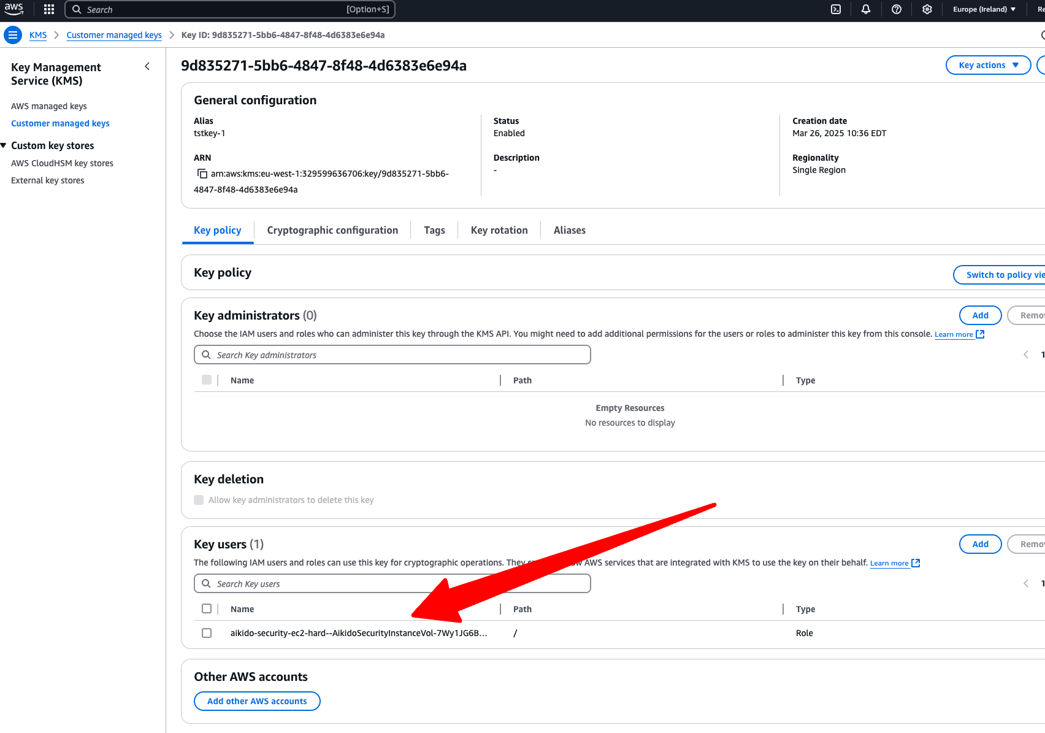Open the Aliases tab
This screenshot has height=733, width=1045.
[x=570, y=230]
